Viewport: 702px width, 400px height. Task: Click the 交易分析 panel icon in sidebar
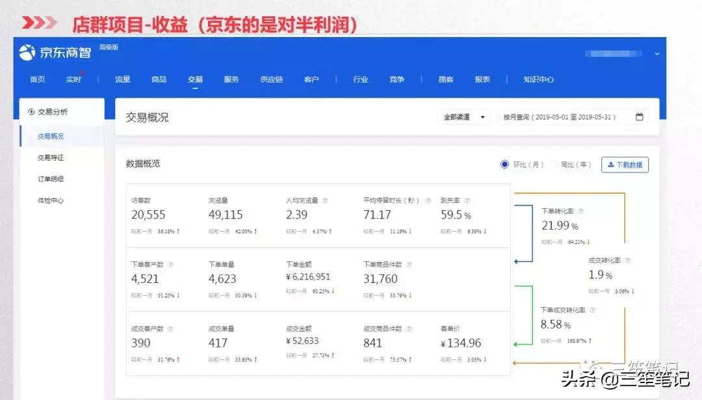point(30,111)
